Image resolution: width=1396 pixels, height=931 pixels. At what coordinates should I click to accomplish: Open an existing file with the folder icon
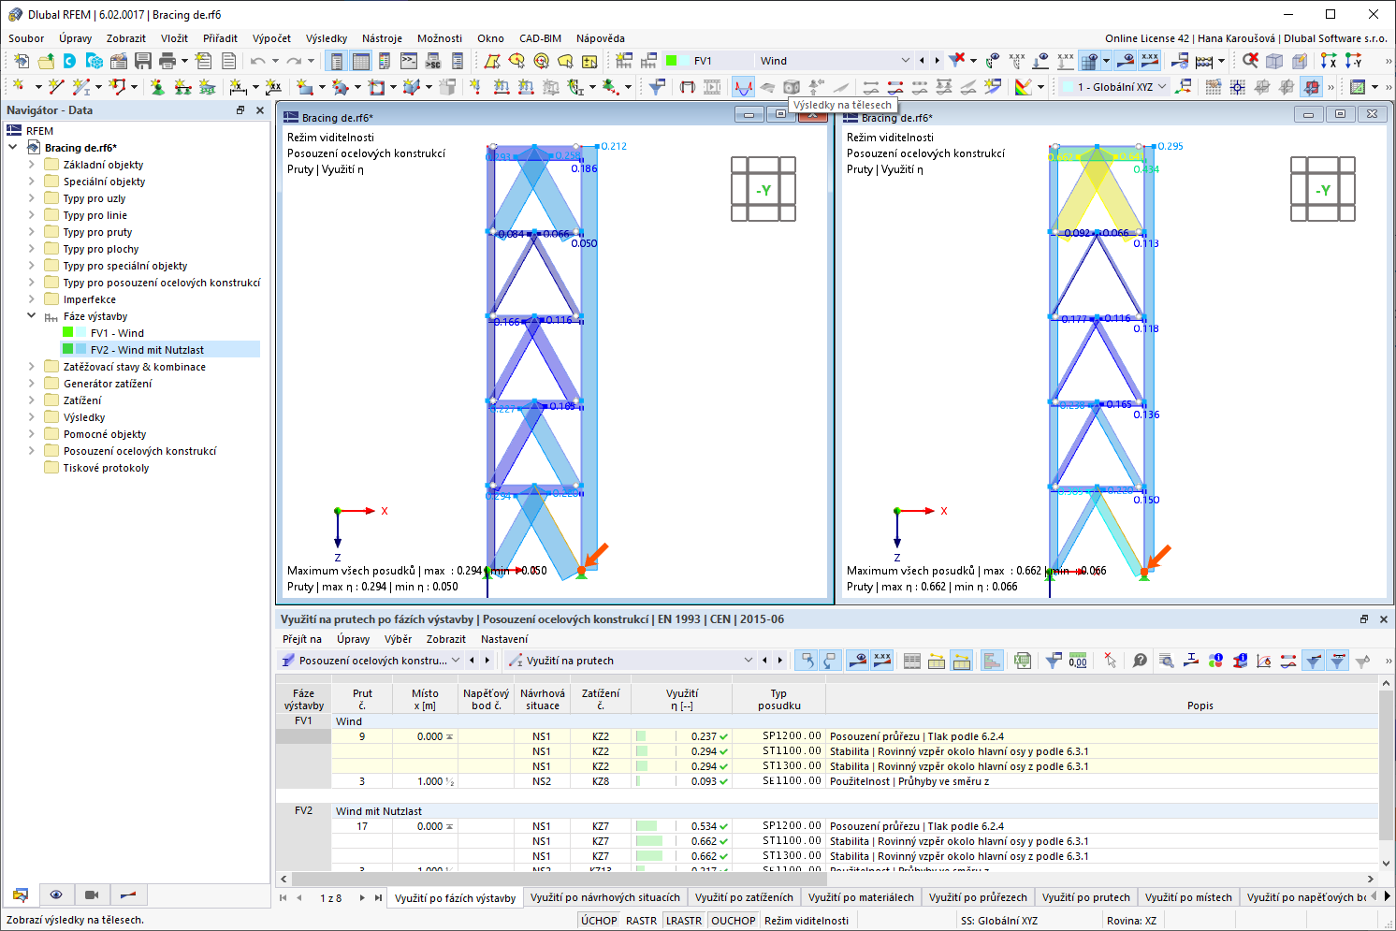click(46, 61)
